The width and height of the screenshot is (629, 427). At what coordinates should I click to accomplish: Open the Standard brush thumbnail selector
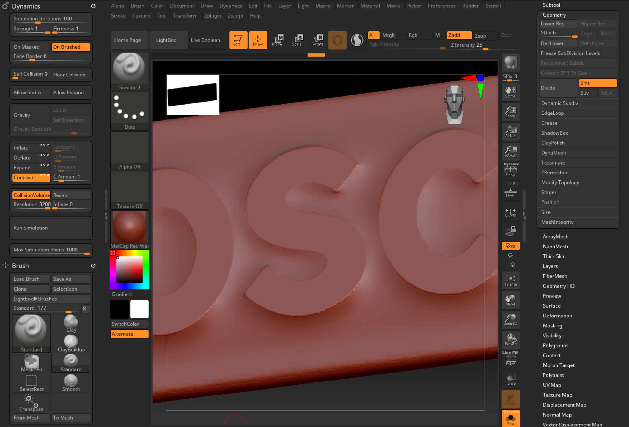tap(129, 71)
